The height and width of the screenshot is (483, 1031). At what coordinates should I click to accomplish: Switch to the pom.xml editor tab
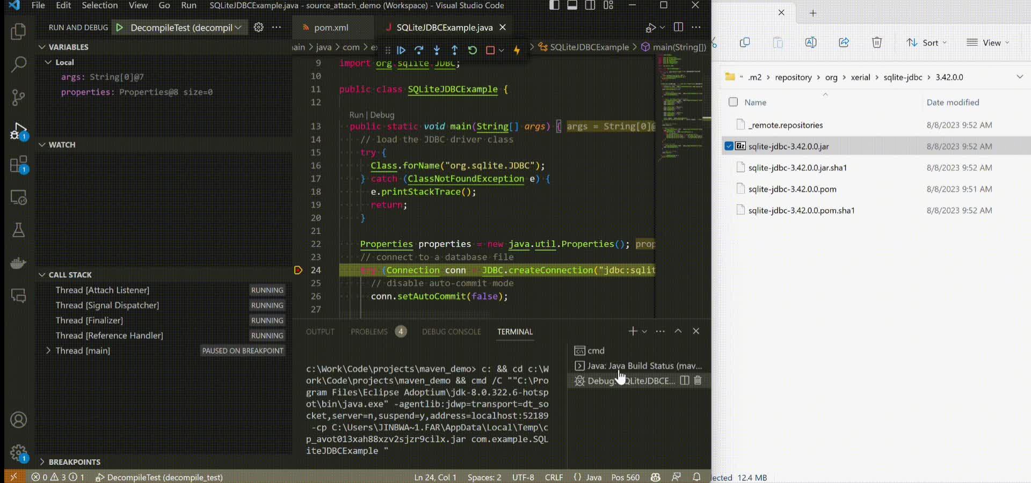[331, 27]
